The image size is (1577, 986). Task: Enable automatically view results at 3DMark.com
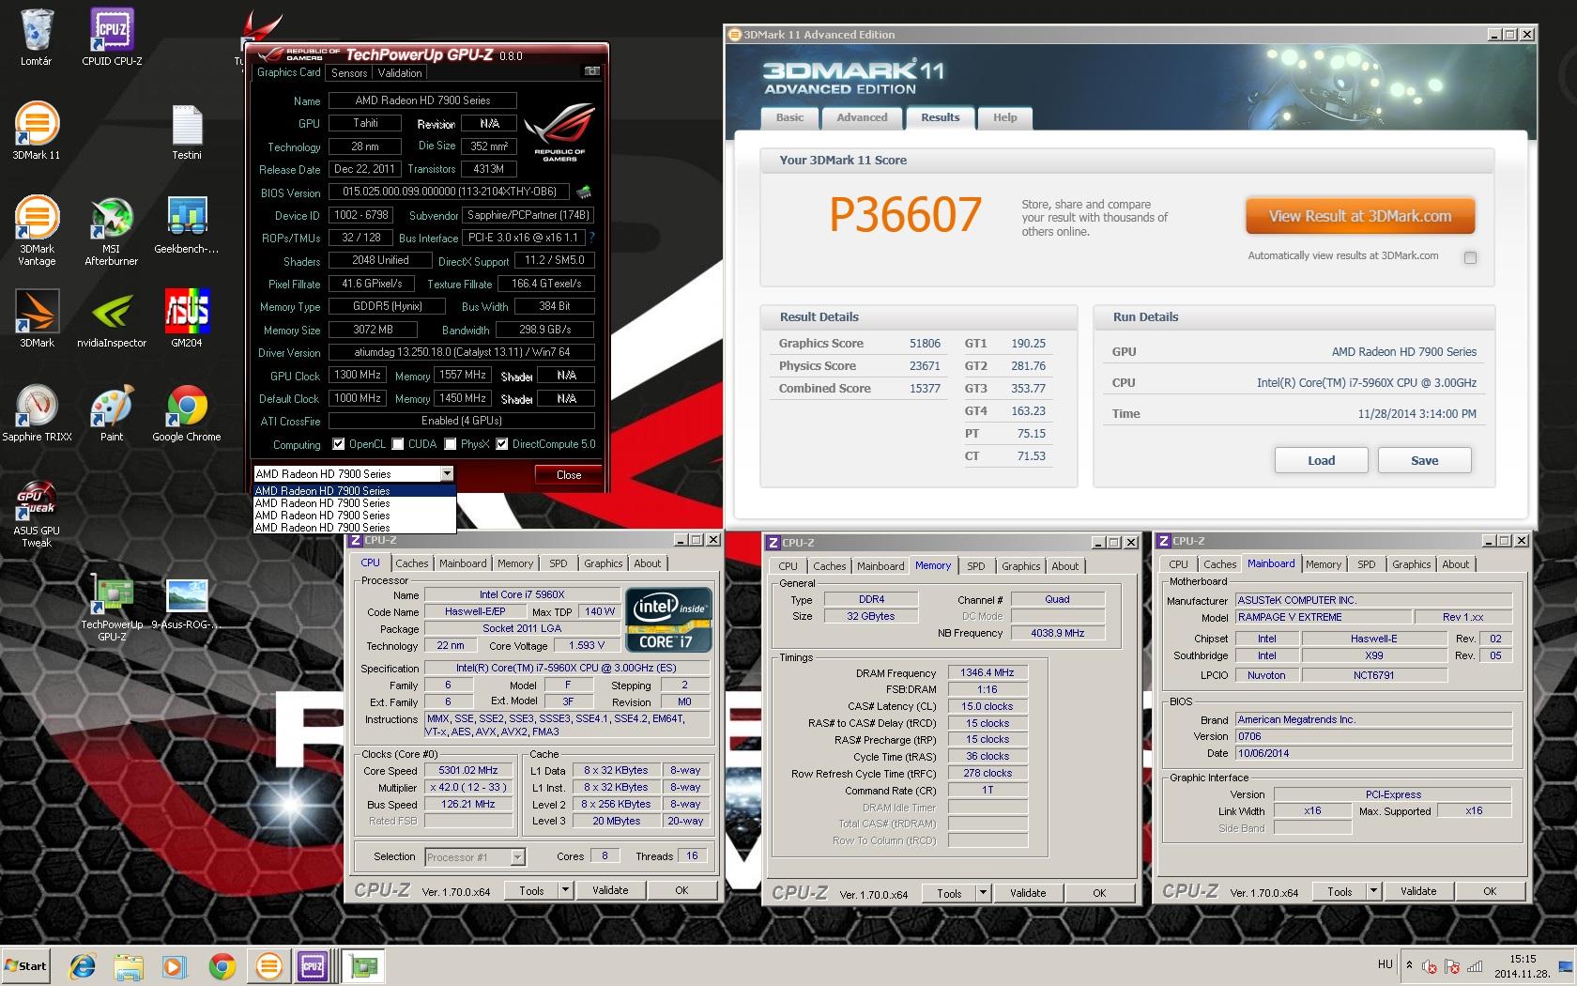click(1470, 257)
